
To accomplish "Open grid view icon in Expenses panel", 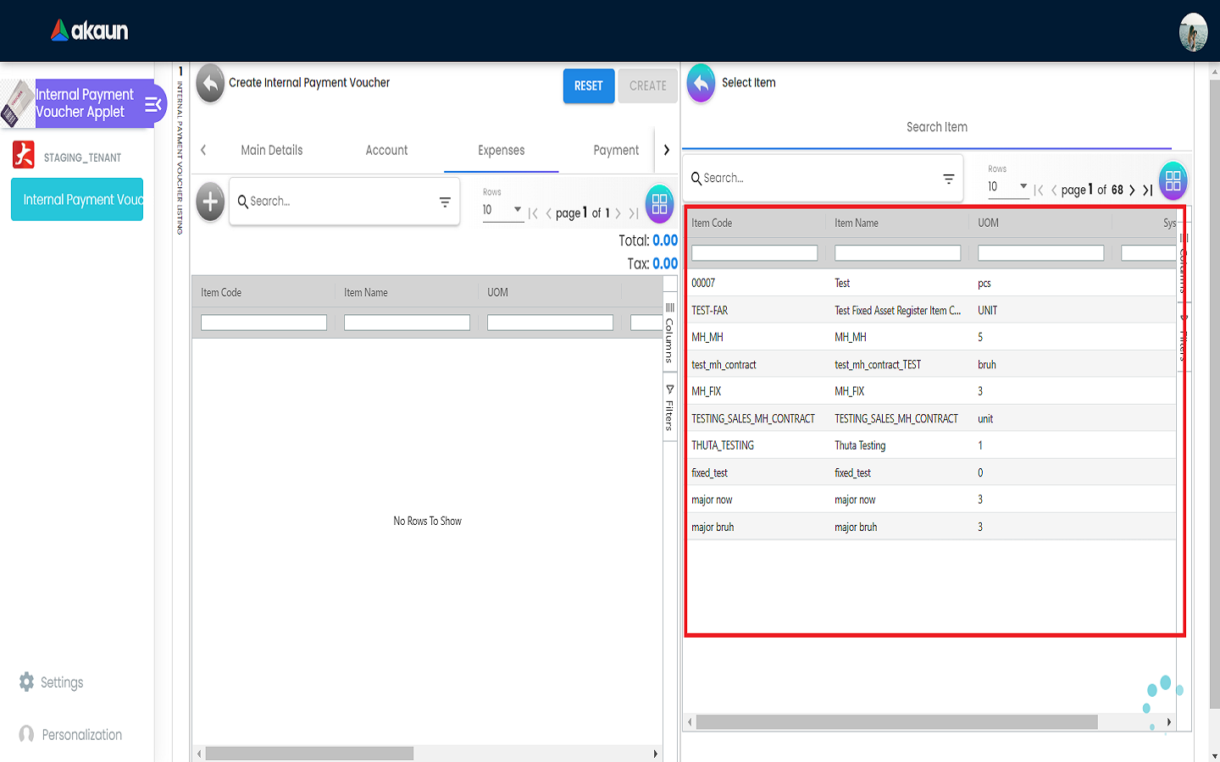I will pos(659,204).
